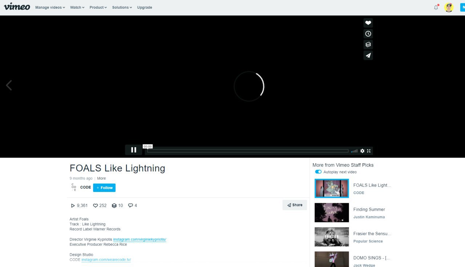The image size is (465, 267).
Task: Click More from Vimeo Staff Picks heading
Action: (343, 165)
